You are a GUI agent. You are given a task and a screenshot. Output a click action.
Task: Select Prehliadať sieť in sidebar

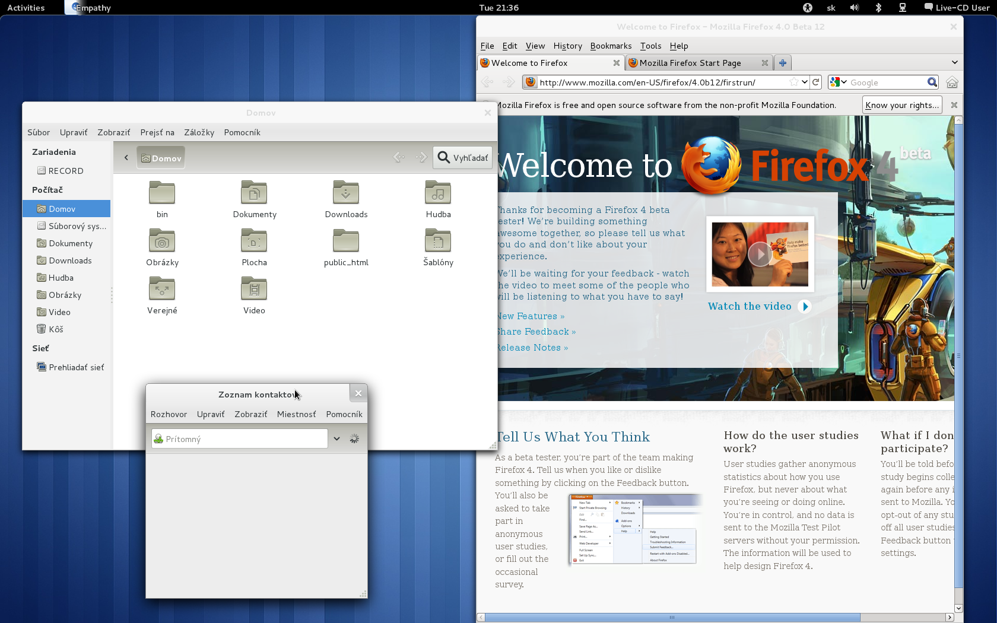(x=66, y=367)
